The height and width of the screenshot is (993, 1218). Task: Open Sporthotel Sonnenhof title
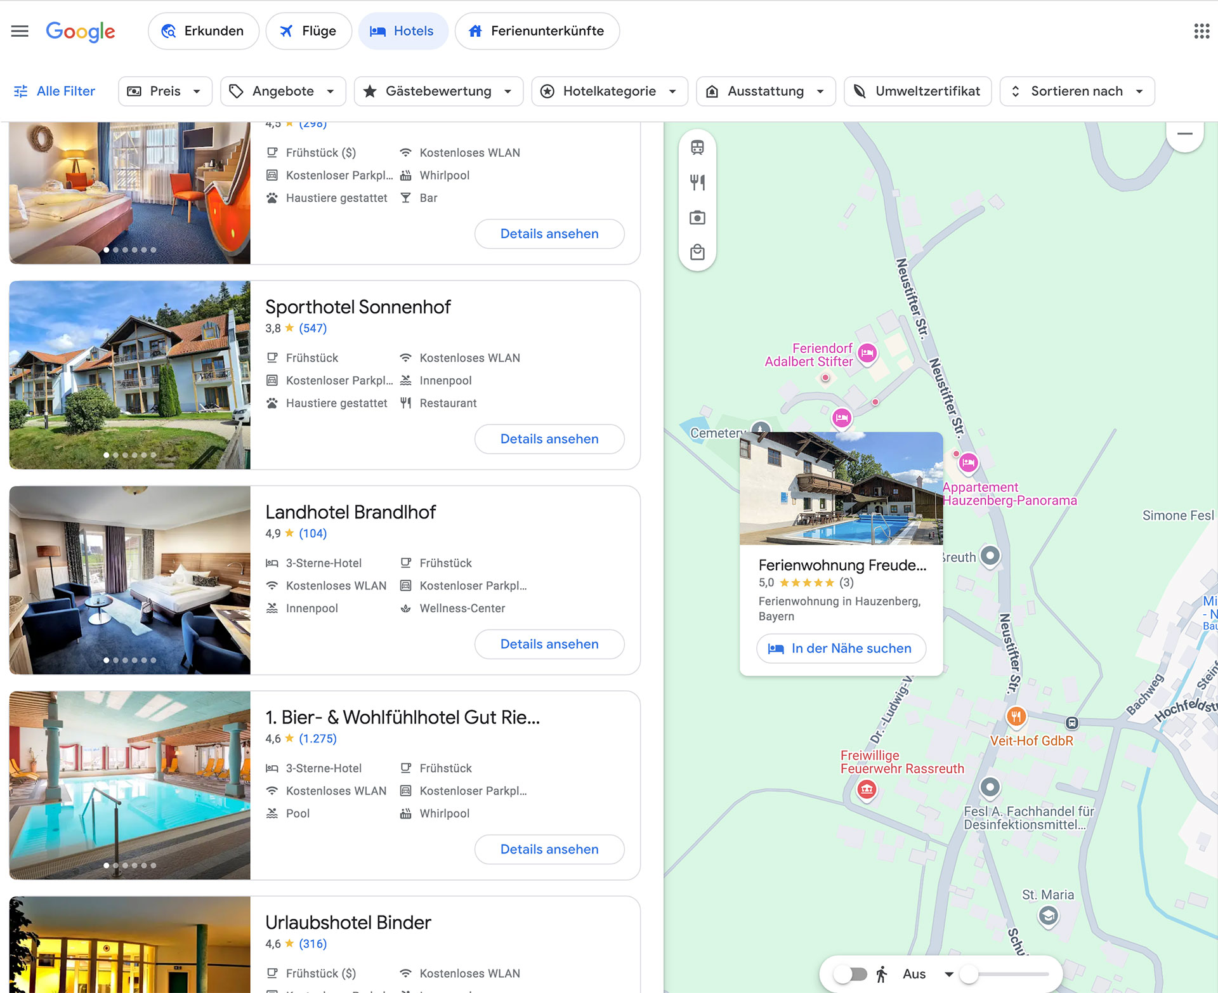pyautogui.click(x=358, y=307)
